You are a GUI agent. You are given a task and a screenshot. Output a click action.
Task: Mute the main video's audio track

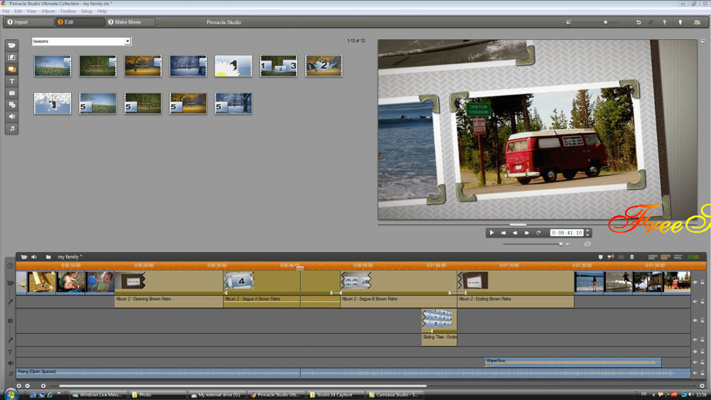click(x=695, y=301)
